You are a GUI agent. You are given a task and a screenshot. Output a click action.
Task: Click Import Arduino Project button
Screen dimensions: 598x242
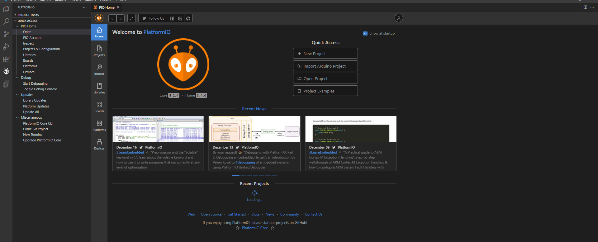325,66
